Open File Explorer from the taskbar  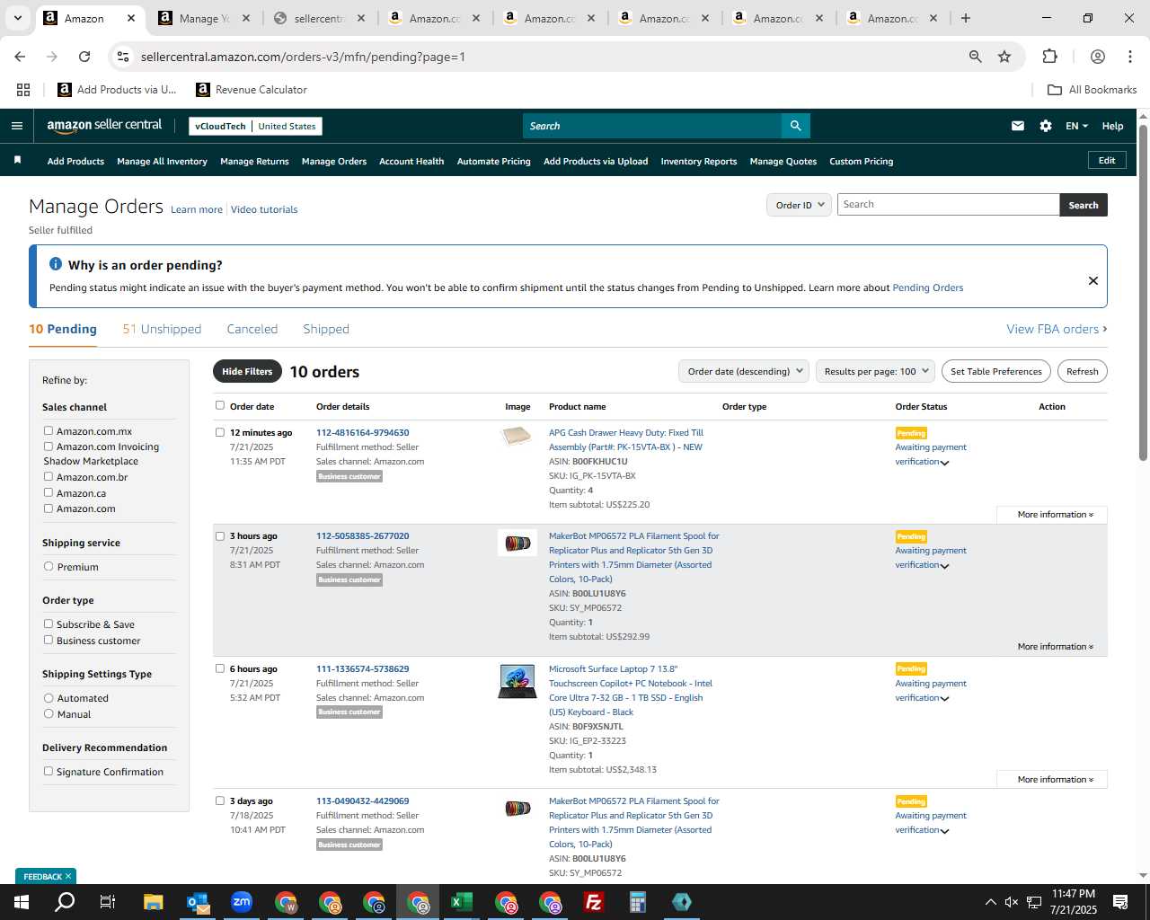pos(154,902)
